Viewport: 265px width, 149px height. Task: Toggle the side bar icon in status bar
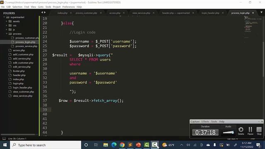[4, 139]
